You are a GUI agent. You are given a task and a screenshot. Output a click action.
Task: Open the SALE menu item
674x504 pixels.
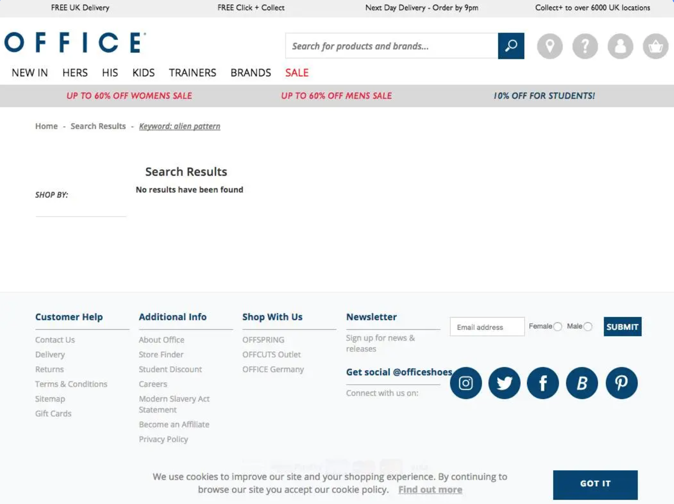[297, 73]
